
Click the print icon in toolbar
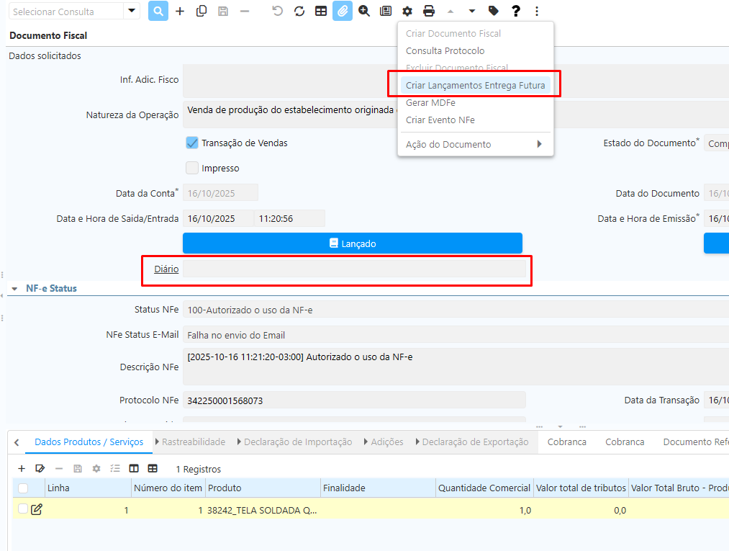(429, 12)
